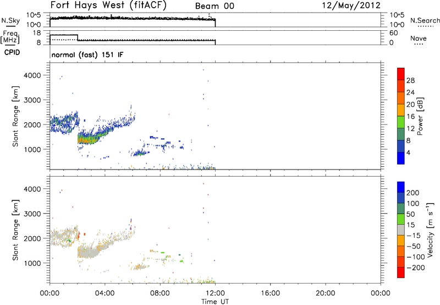This screenshot has height=305, width=440.
Task: Click the 'Nave' legend label
Action: click(x=419, y=38)
